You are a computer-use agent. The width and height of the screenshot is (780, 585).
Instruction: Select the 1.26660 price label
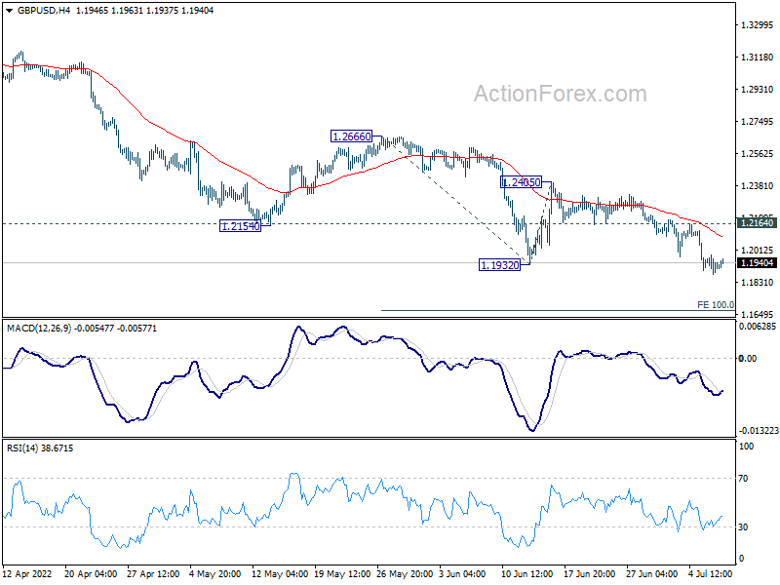(352, 136)
